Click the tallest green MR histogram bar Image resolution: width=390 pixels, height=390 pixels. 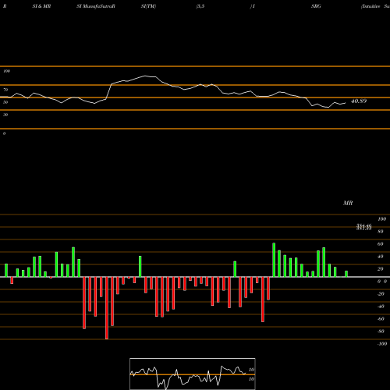pos(274,260)
